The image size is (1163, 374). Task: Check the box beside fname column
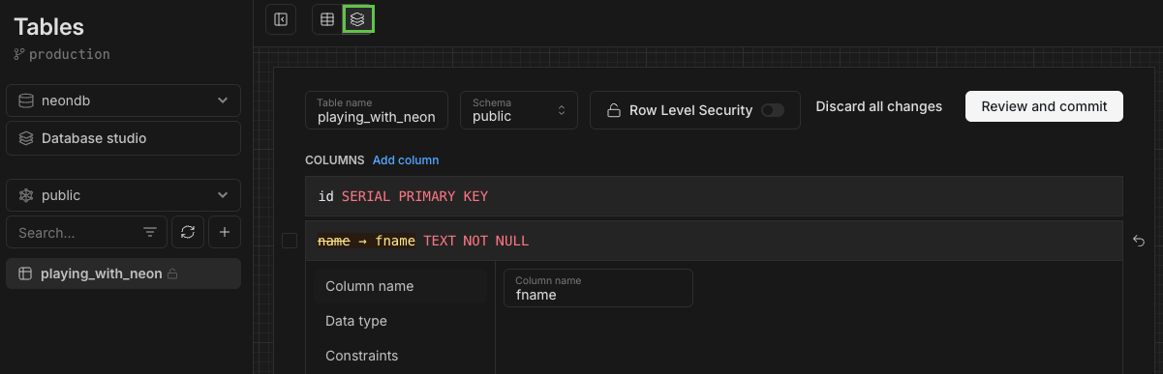click(x=290, y=241)
